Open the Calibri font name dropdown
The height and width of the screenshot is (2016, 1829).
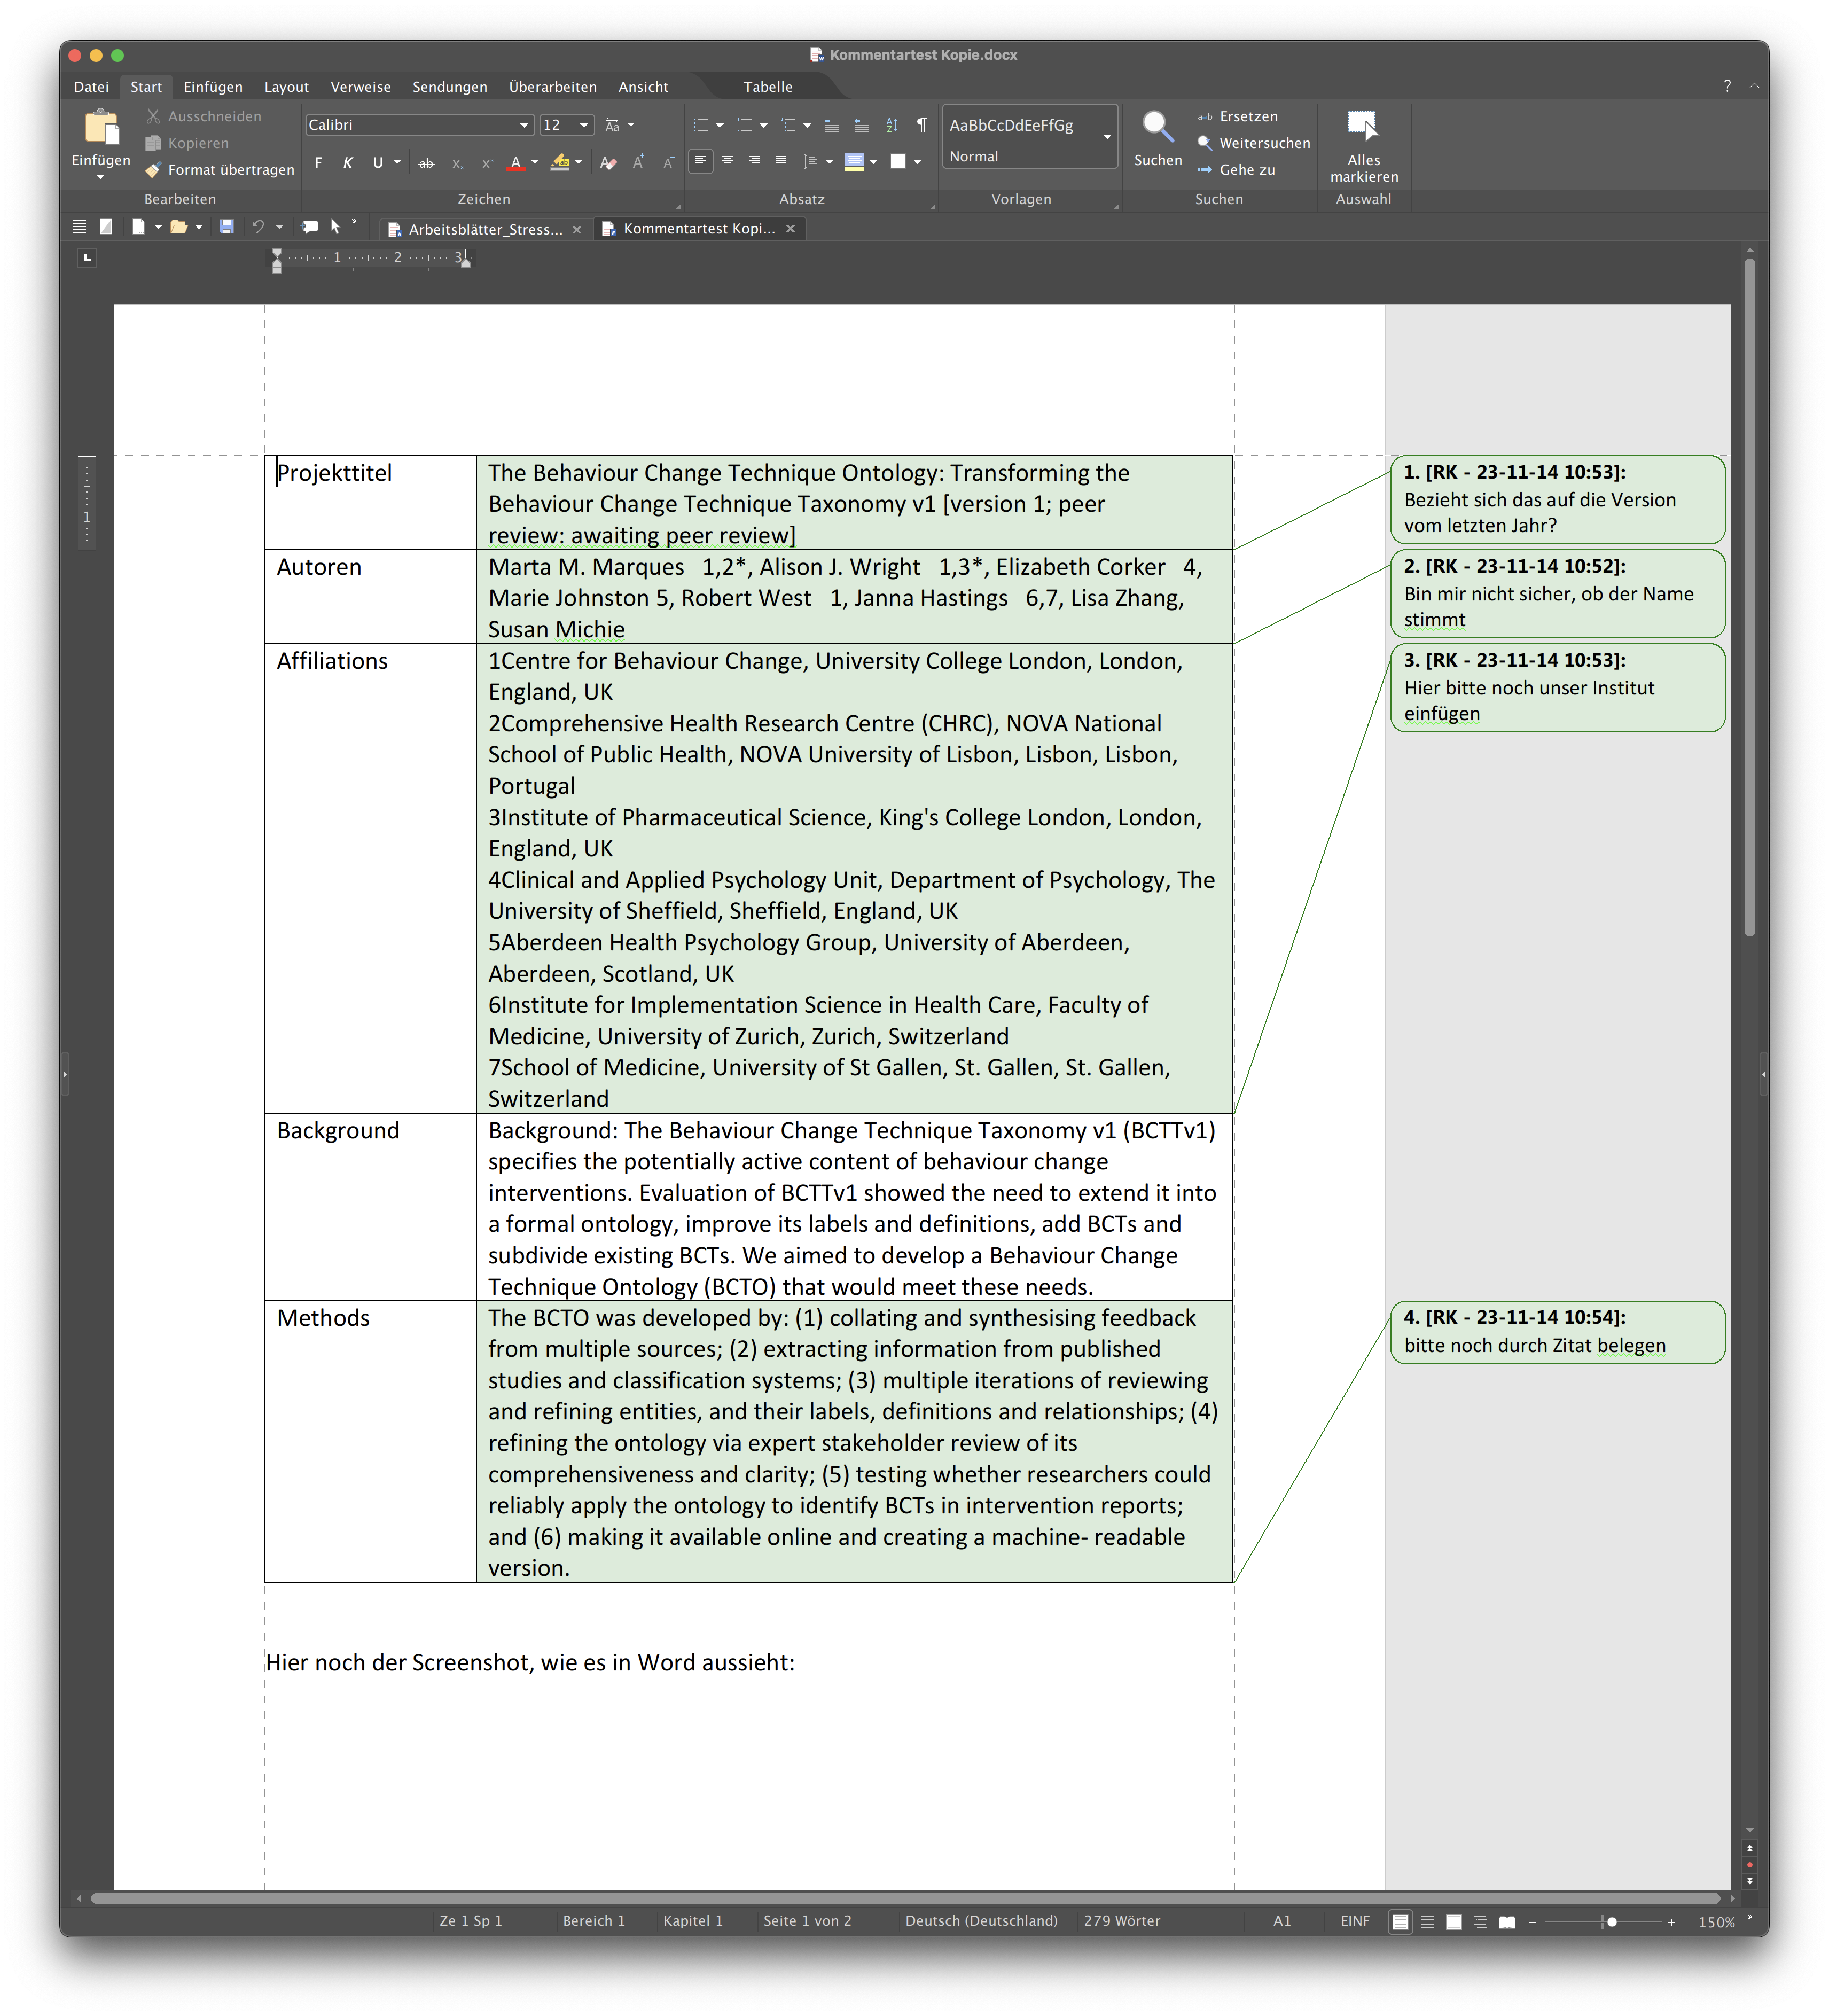524,125
